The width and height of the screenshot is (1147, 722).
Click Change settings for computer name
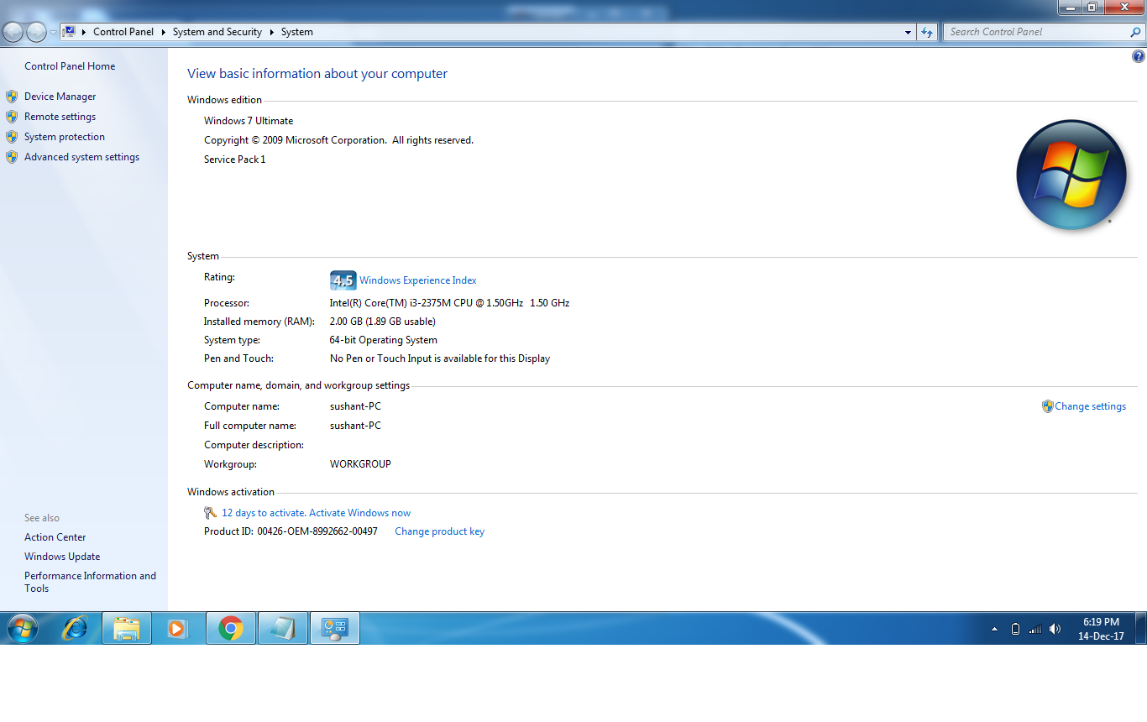(x=1090, y=406)
